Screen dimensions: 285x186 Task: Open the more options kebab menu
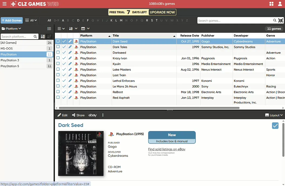click(103, 115)
